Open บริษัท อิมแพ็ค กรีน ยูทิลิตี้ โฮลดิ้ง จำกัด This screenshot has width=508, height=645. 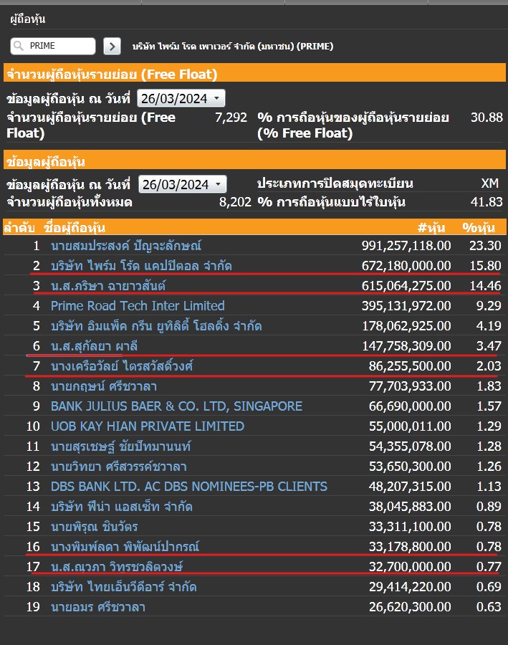pyautogui.click(x=155, y=326)
